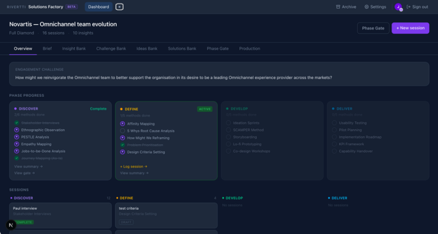Switch to the Brief tab

47,49
